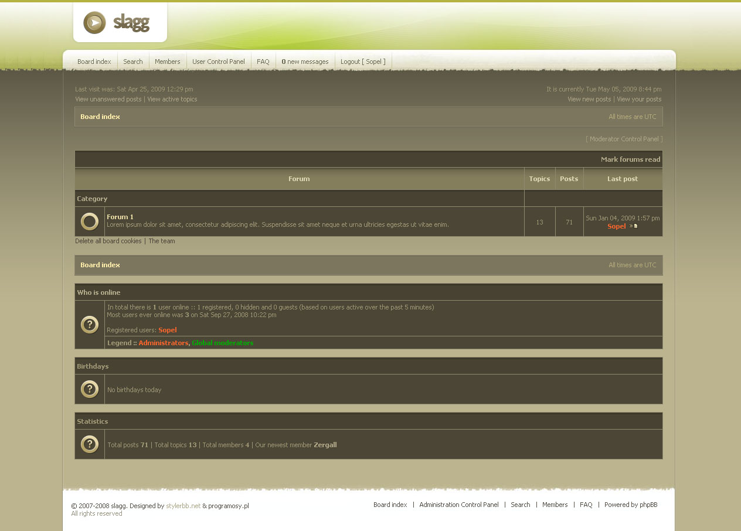The width and height of the screenshot is (741, 531).
Task: Mark forums read
Action: tap(631, 159)
